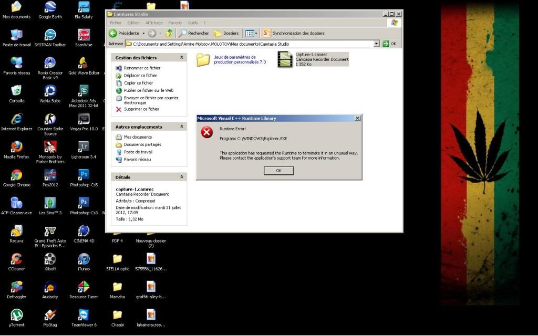Open Counter Strike Source desktop shortcut
The width and height of the screenshot is (538, 336).
[50, 120]
